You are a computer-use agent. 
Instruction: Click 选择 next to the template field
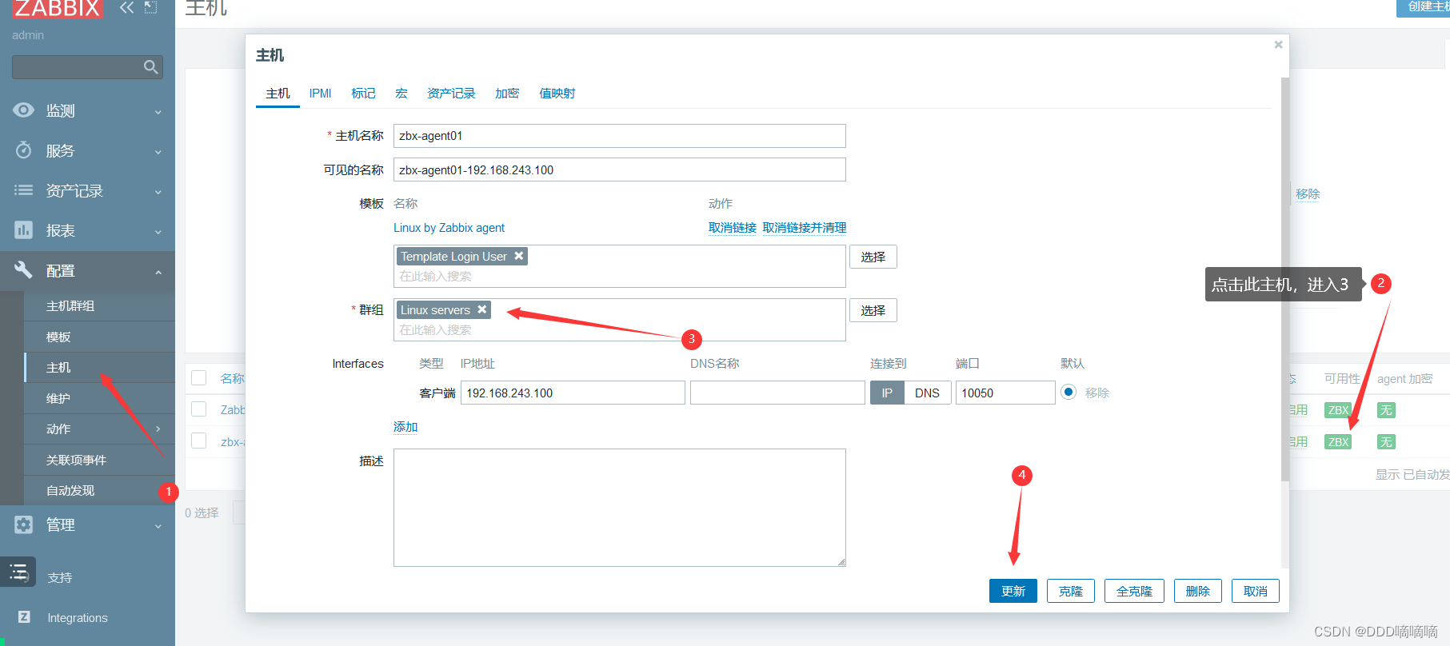pyautogui.click(x=873, y=257)
